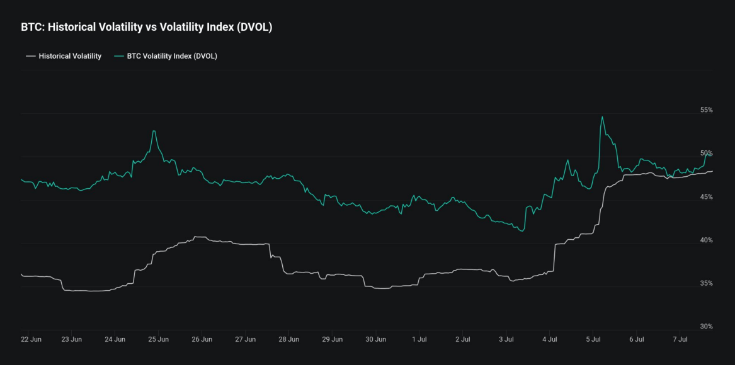
Task: Click the 55% y-axis label
Action: [706, 110]
